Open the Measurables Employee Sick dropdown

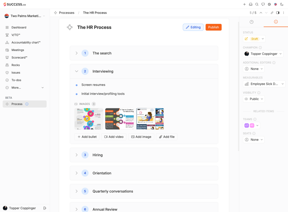click(264, 84)
